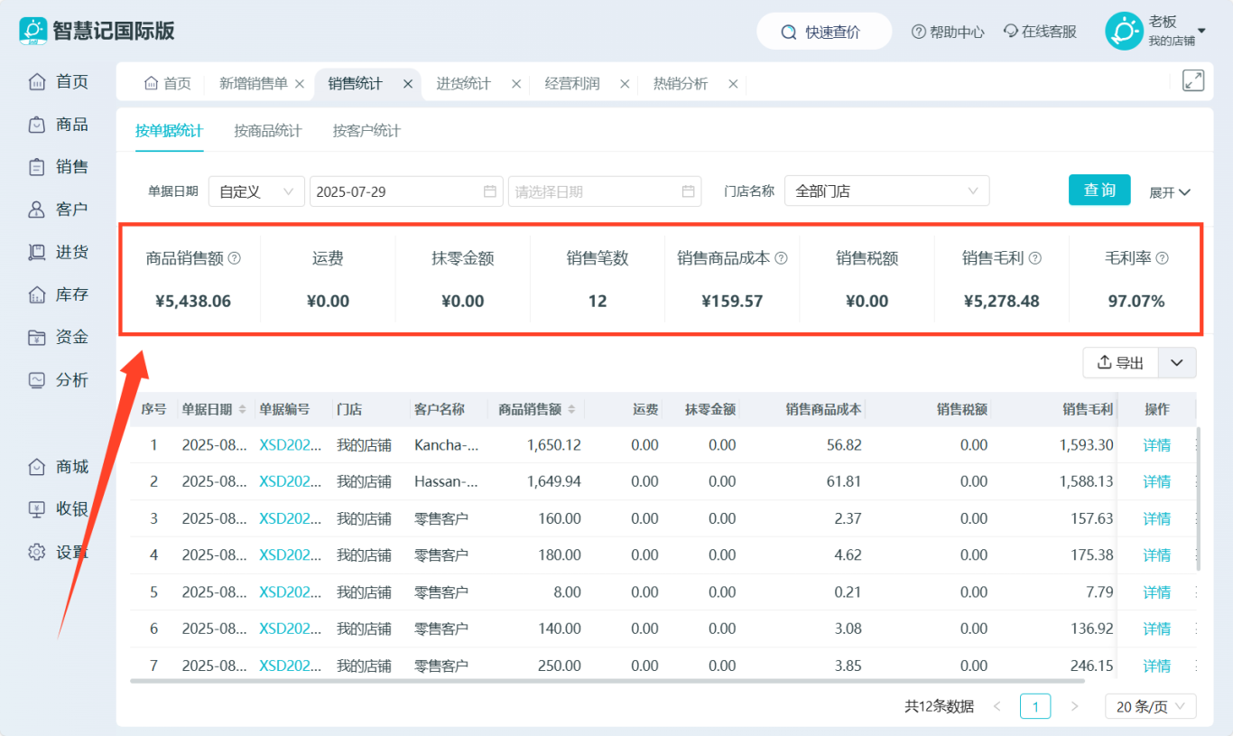Open 设置 in the left sidebar

59,552
